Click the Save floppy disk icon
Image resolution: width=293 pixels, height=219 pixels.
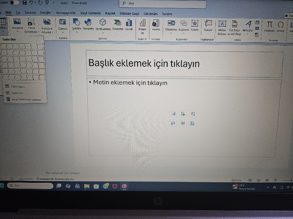25,3
